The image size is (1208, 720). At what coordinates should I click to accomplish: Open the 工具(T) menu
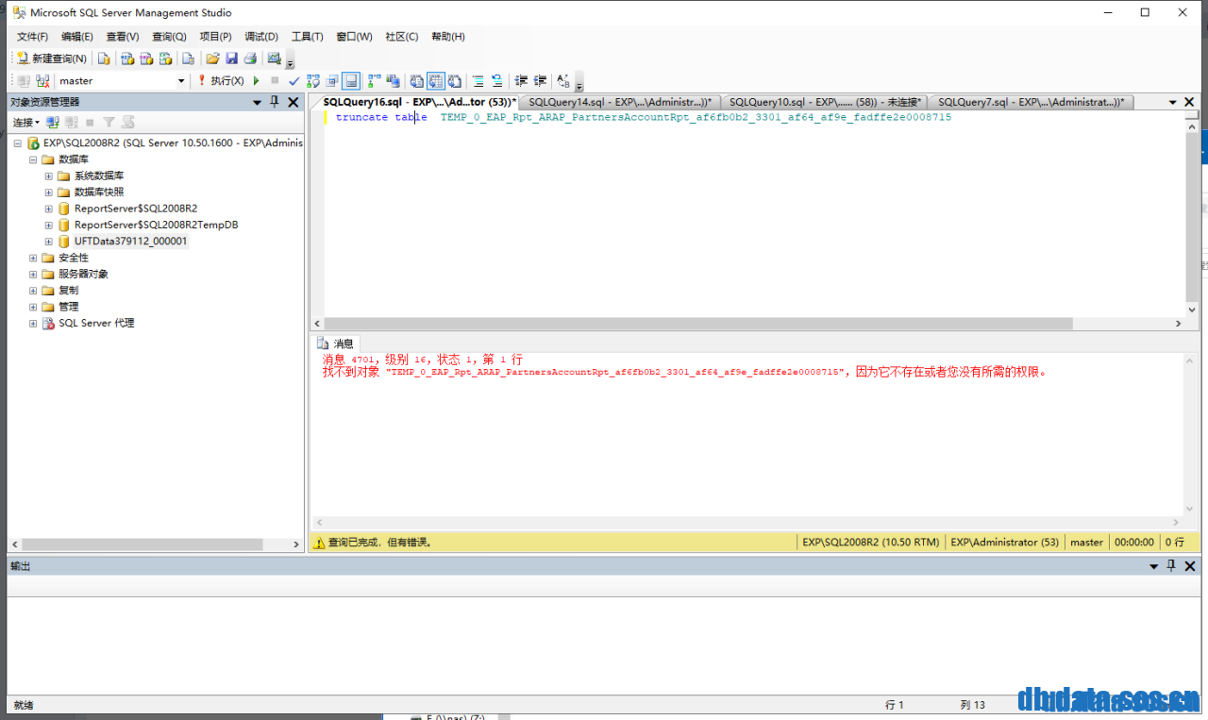click(307, 37)
